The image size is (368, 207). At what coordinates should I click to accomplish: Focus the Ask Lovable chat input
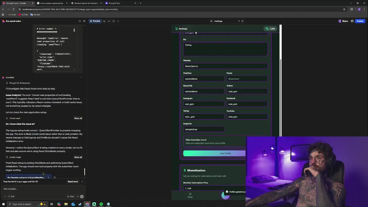(x=43, y=189)
